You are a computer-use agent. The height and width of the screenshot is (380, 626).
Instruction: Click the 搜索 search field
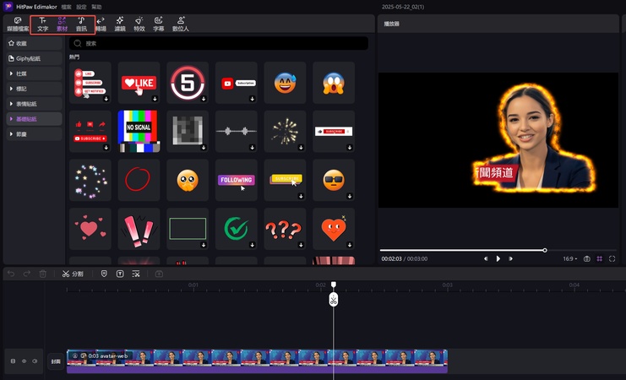point(220,43)
